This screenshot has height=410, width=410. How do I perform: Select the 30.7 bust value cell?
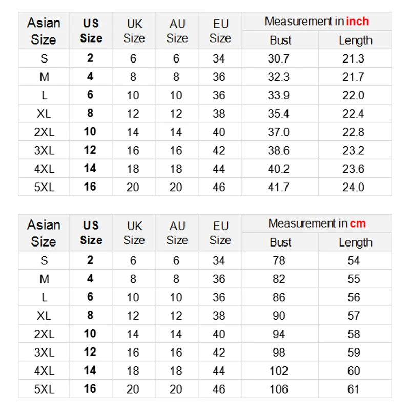coord(279,58)
